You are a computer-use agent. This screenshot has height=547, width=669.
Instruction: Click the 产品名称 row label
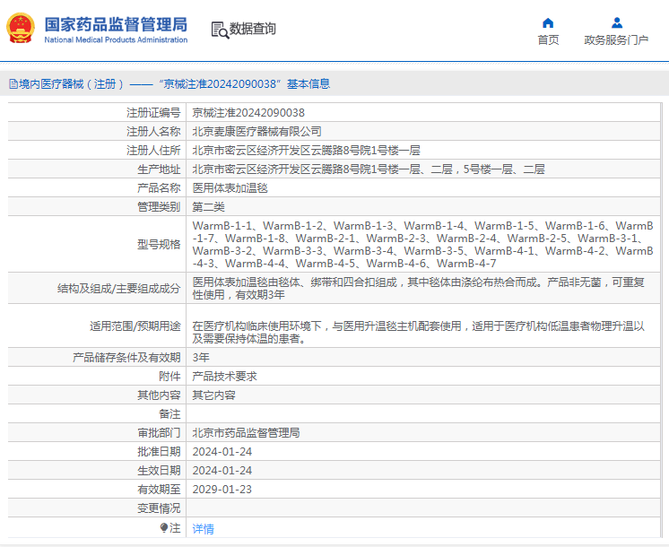(x=159, y=187)
